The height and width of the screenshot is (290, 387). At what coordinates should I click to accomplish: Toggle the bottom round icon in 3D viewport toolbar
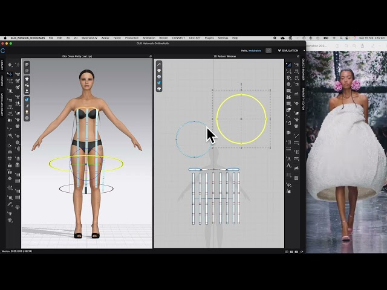(27, 118)
